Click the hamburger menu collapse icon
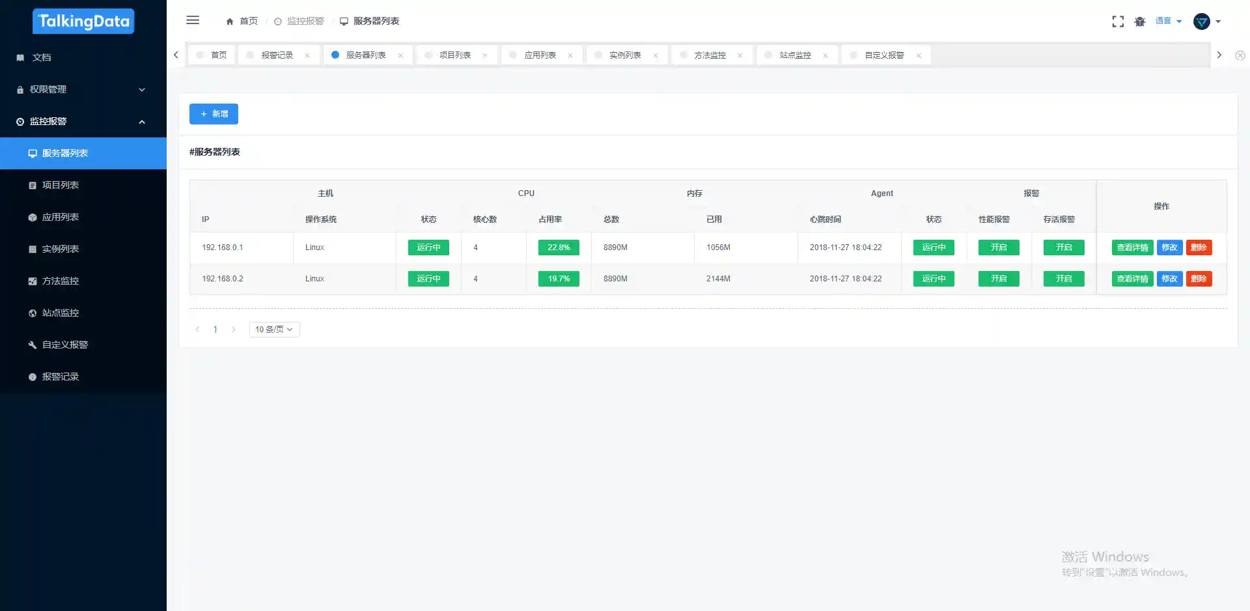 click(193, 20)
